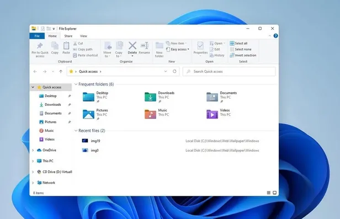
Task: Click the Paste clipboard icon
Action: [66, 46]
